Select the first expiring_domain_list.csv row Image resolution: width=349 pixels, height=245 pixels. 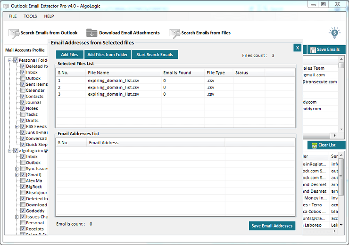coord(113,81)
